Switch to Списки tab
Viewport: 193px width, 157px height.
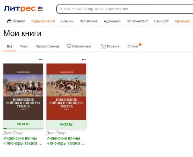click(133, 46)
